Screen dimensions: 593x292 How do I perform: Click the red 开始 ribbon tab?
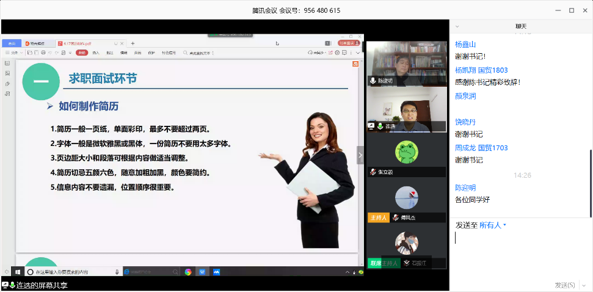pyautogui.click(x=82, y=53)
